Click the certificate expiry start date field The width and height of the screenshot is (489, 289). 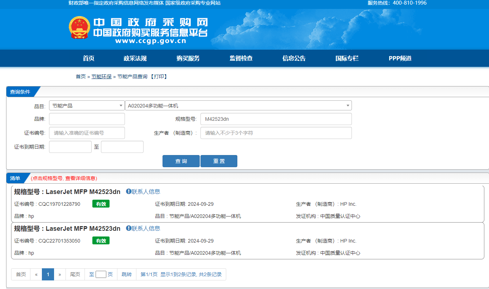[70, 147]
